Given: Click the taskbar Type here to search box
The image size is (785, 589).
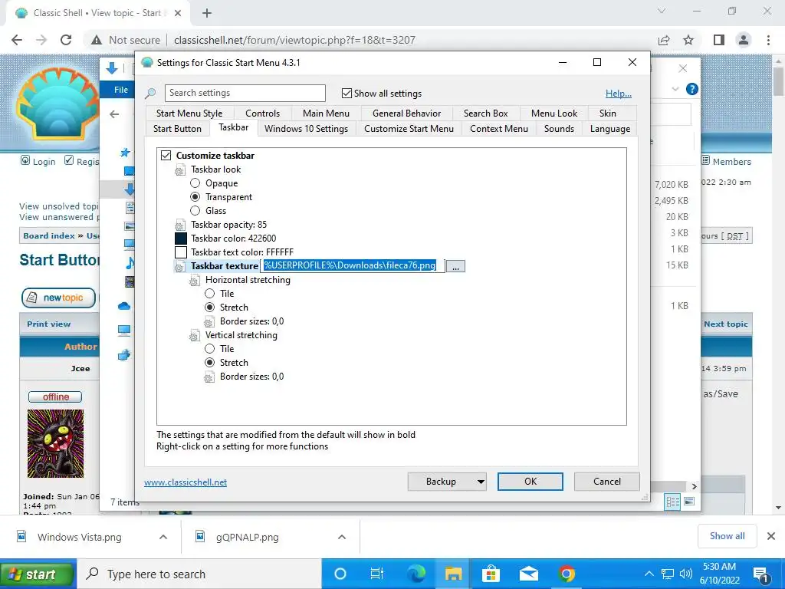Looking at the screenshot, I should pyautogui.click(x=199, y=574).
